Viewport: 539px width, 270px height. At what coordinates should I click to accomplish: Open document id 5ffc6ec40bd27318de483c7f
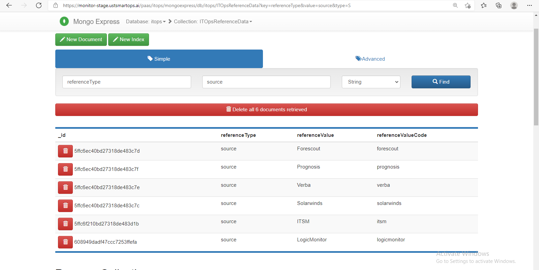coord(107,169)
